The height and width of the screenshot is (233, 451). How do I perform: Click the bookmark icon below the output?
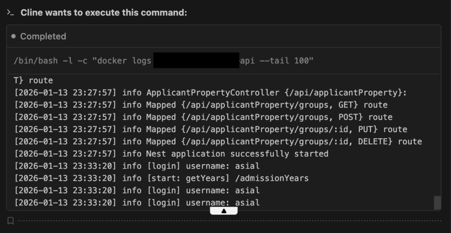click(11, 221)
